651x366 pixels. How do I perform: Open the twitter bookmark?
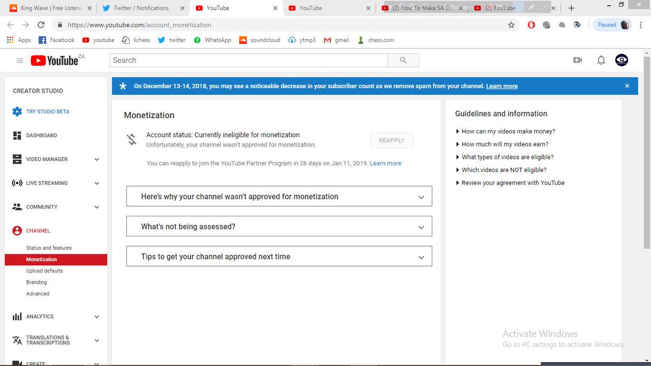171,40
